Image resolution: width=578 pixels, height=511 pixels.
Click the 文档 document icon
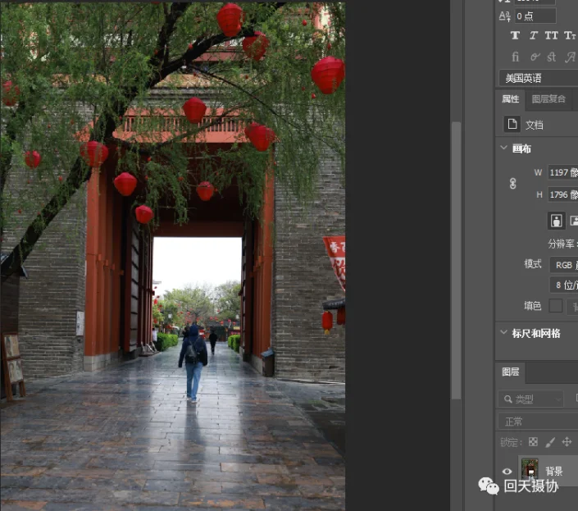click(512, 124)
